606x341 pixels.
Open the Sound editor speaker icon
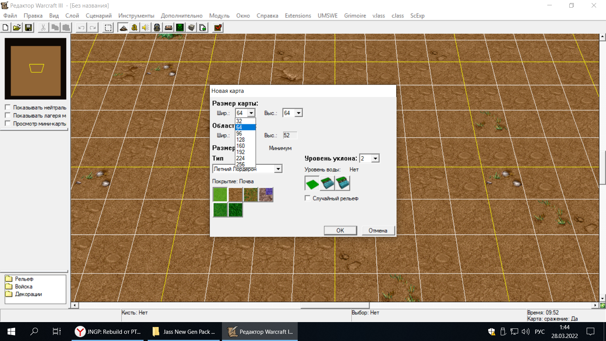tap(146, 28)
